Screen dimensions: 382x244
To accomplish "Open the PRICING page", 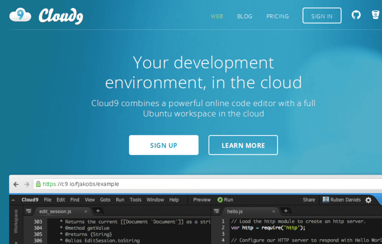I will 277,16.
